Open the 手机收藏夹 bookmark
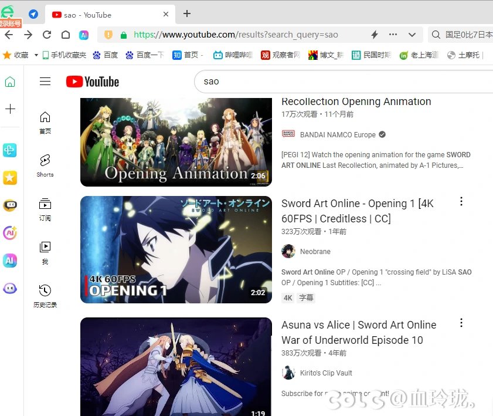 64,55
